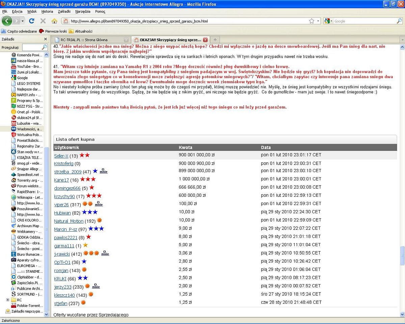Screen dimensions: 405x324
Task: Close the RC-TRIAL.PL tab
Action: (x=126, y=39)
